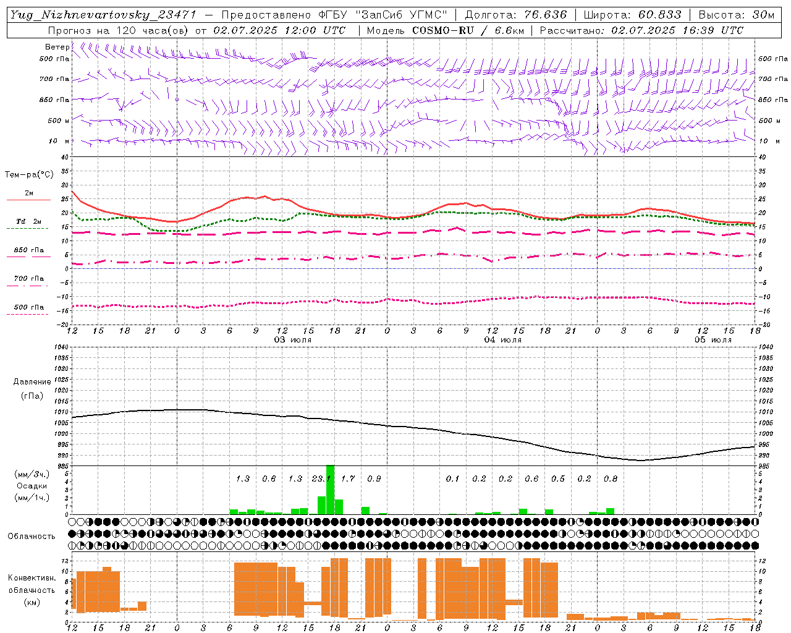Click the Осадки precipitation label
This screenshot has height=633, width=791.
[x=32, y=486]
